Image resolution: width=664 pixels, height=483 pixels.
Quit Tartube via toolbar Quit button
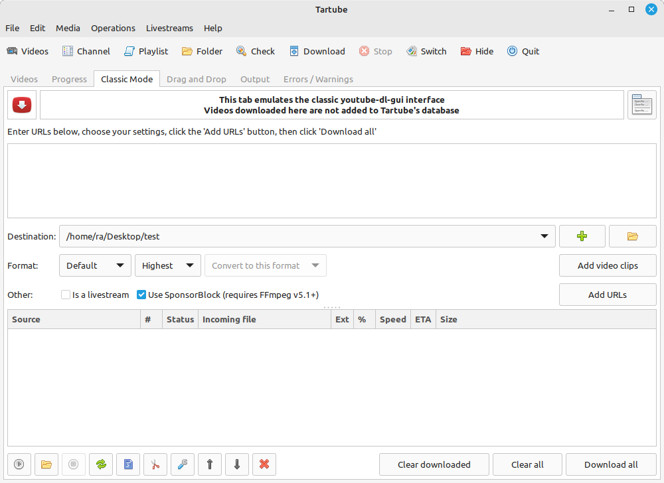523,51
